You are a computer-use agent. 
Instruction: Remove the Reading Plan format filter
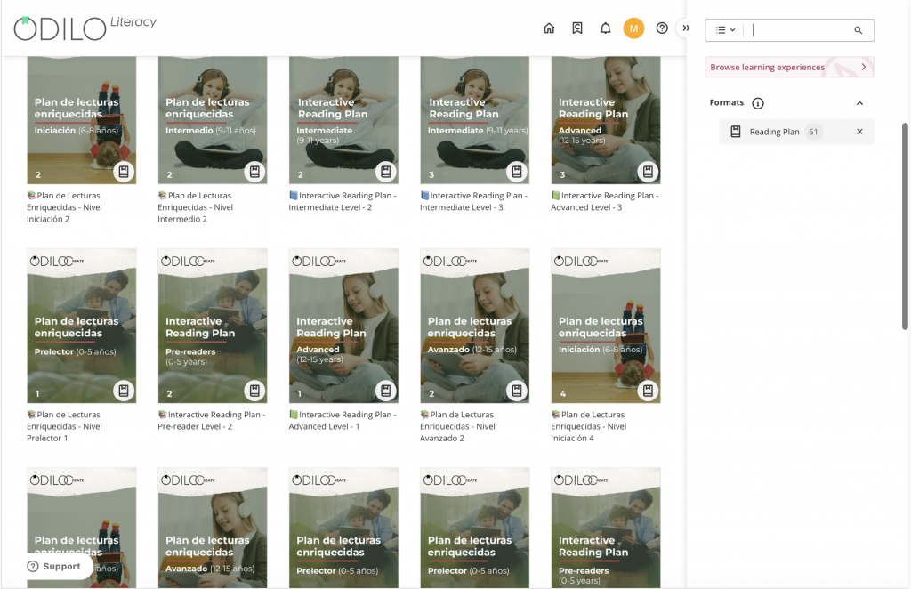[x=859, y=132]
